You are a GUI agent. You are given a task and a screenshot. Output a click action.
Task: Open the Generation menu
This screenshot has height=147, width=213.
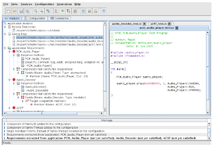click(x=64, y=4)
